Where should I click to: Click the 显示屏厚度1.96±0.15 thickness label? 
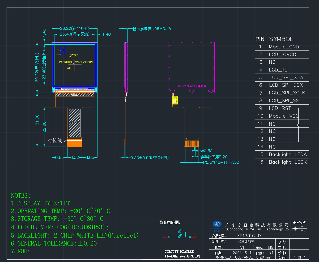pyautogui.click(x=152, y=29)
